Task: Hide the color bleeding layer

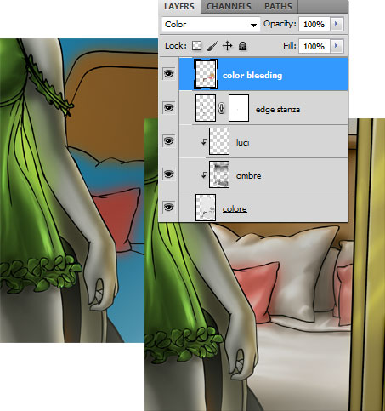Action: click(x=169, y=74)
